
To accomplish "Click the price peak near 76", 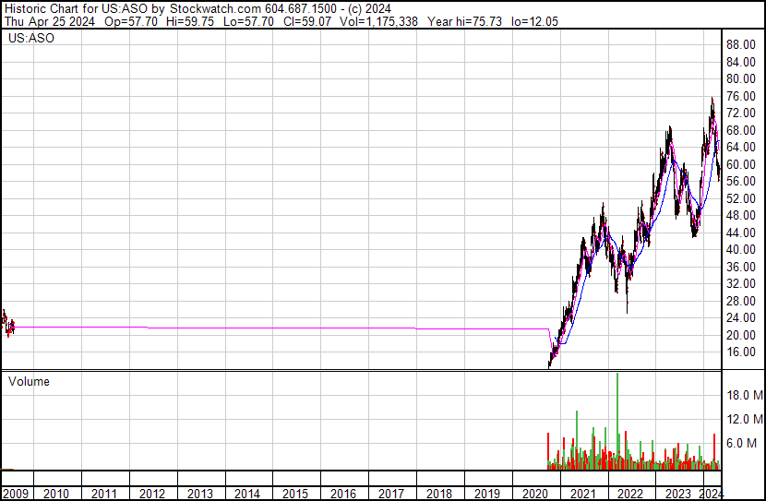I will pyautogui.click(x=712, y=100).
